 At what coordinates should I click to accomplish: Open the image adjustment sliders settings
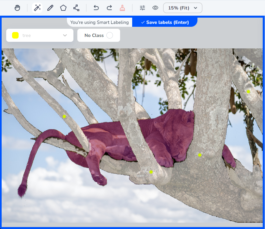(142, 8)
